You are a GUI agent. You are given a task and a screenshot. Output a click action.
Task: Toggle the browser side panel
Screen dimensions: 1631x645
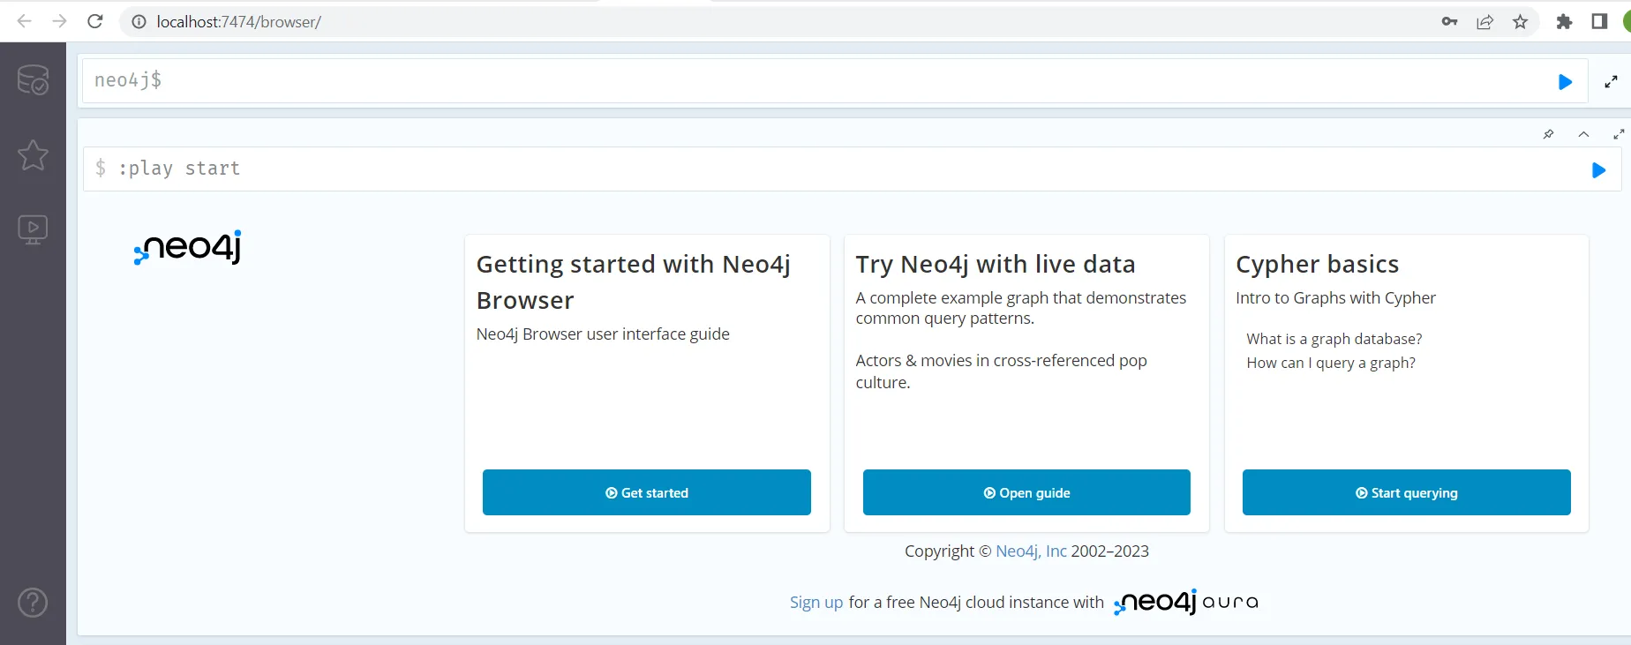(x=1599, y=22)
